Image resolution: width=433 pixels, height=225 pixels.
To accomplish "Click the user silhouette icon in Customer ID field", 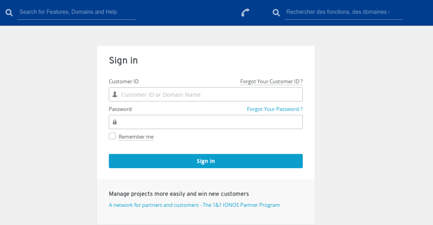I will (x=115, y=94).
